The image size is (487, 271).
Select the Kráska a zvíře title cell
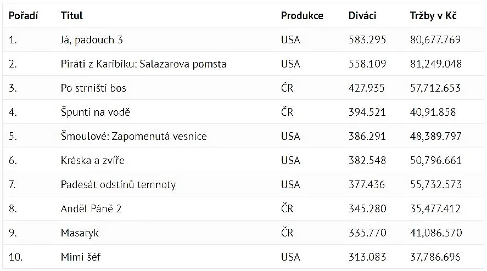click(93, 161)
